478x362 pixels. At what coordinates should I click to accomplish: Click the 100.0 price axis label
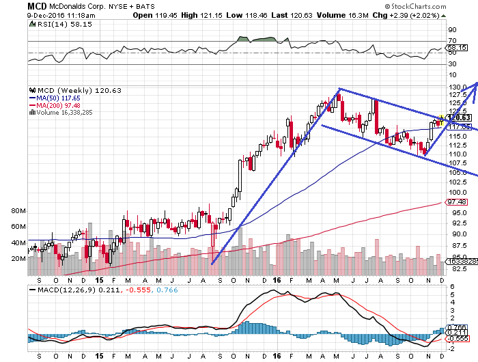coord(458,193)
